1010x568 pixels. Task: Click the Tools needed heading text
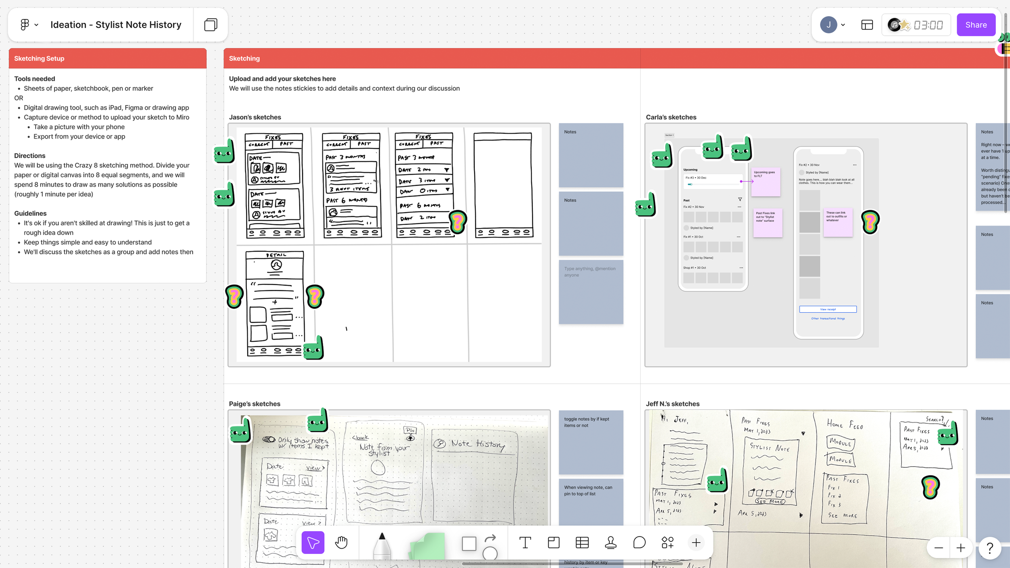coord(34,79)
